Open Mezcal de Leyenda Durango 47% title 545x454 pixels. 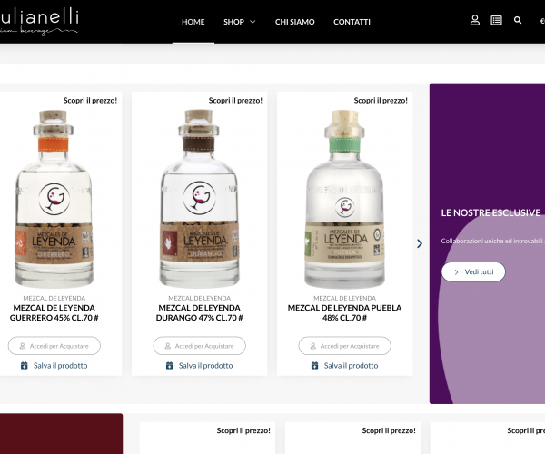click(200, 312)
